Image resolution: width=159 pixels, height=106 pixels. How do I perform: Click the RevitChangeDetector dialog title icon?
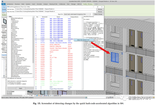pos(8,7)
